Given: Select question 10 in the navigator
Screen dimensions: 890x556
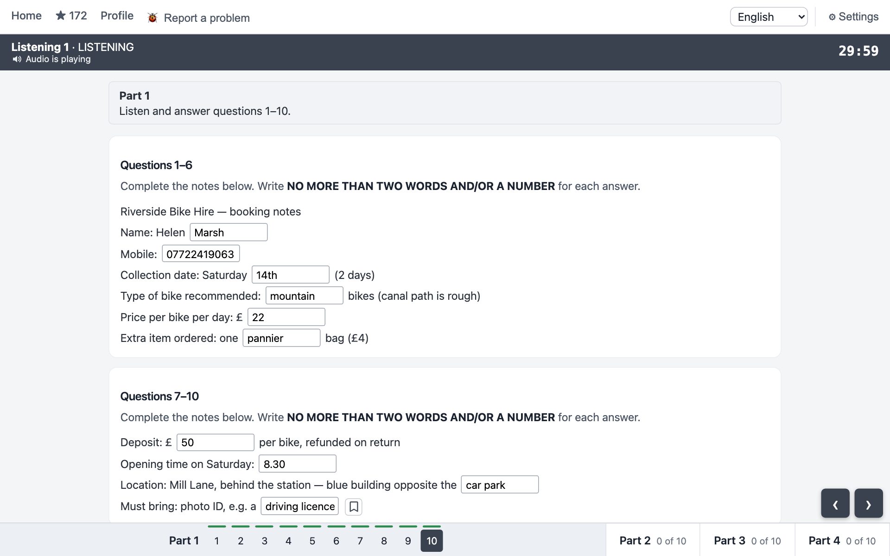Looking at the screenshot, I should (432, 541).
